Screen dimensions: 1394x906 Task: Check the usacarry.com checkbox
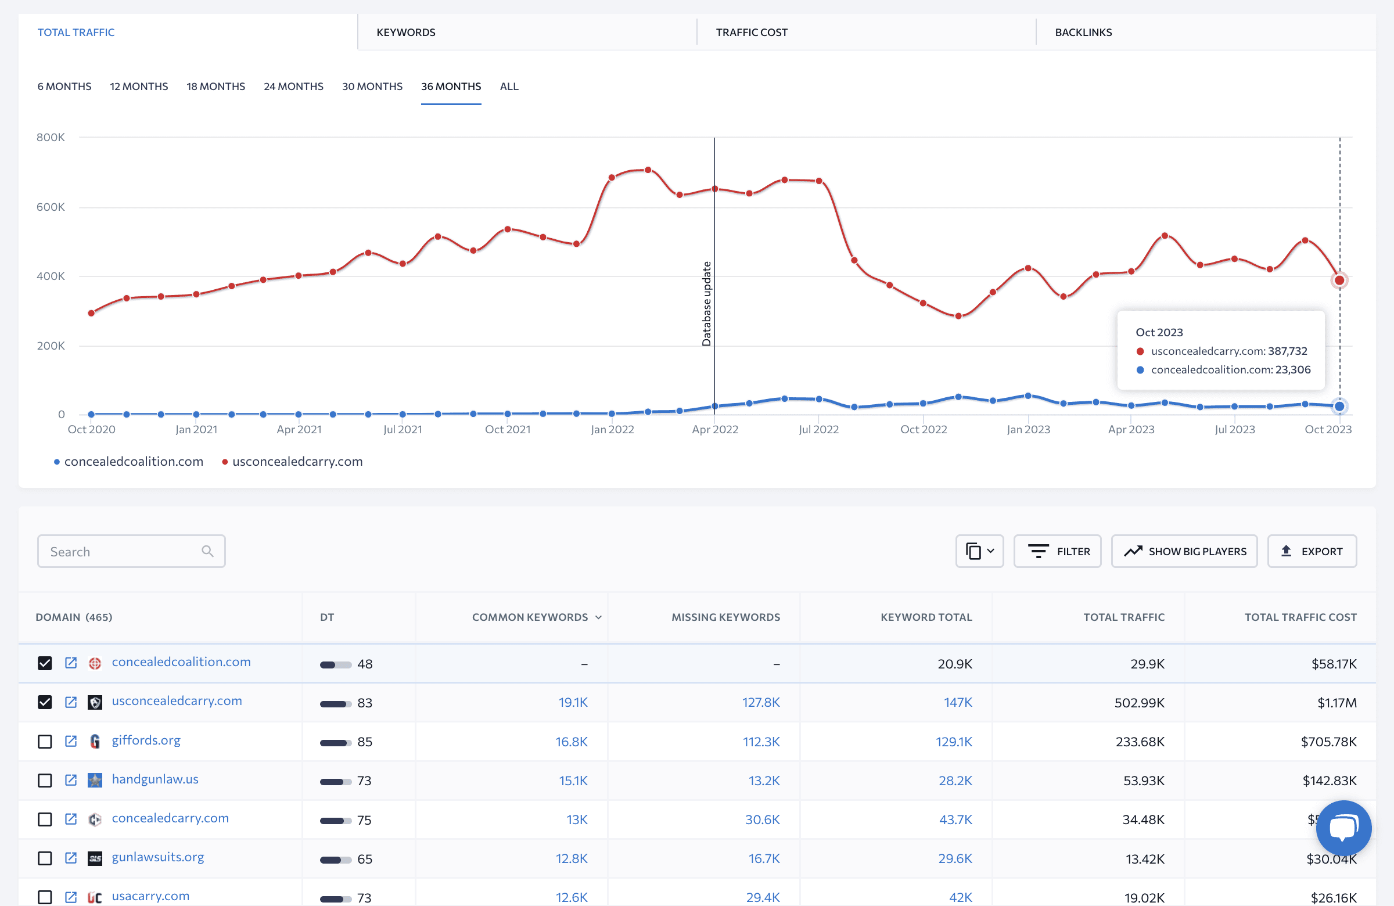pyautogui.click(x=45, y=897)
